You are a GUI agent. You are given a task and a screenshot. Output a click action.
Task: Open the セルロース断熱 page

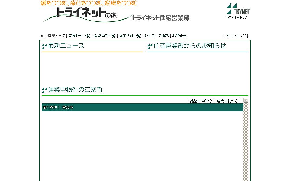pos(156,36)
